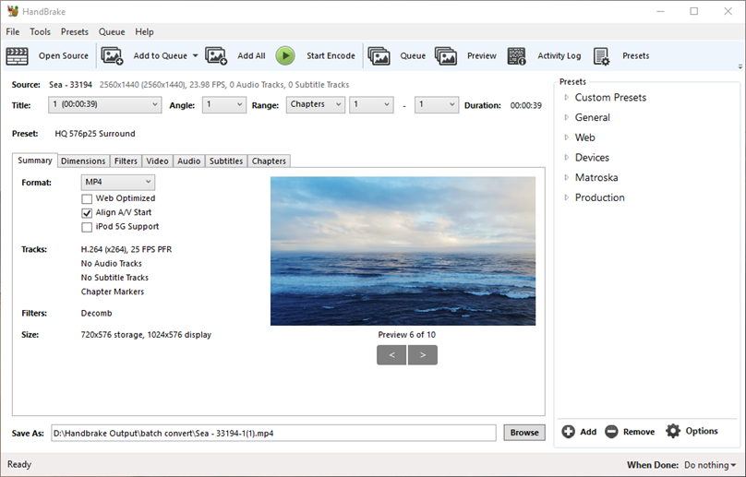Click the Preview stacked pictures icon
Screen dimensions: 746x477
(446, 56)
